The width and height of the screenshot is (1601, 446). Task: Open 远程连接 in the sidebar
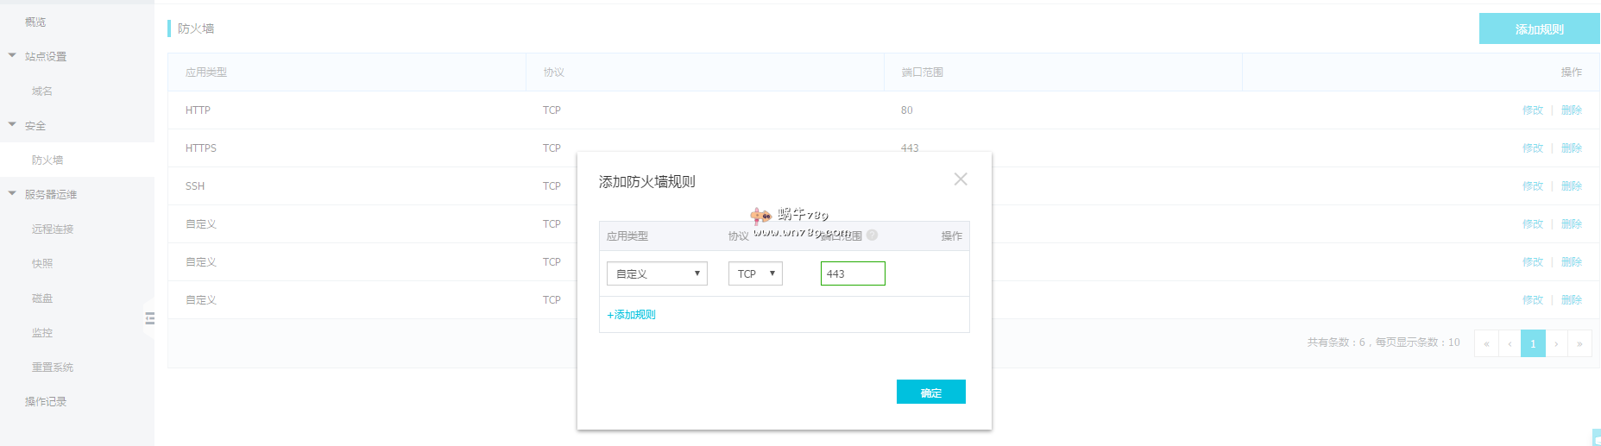(x=53, y=229)
